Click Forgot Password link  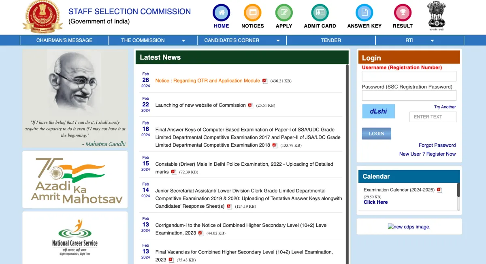coord(437,145)
